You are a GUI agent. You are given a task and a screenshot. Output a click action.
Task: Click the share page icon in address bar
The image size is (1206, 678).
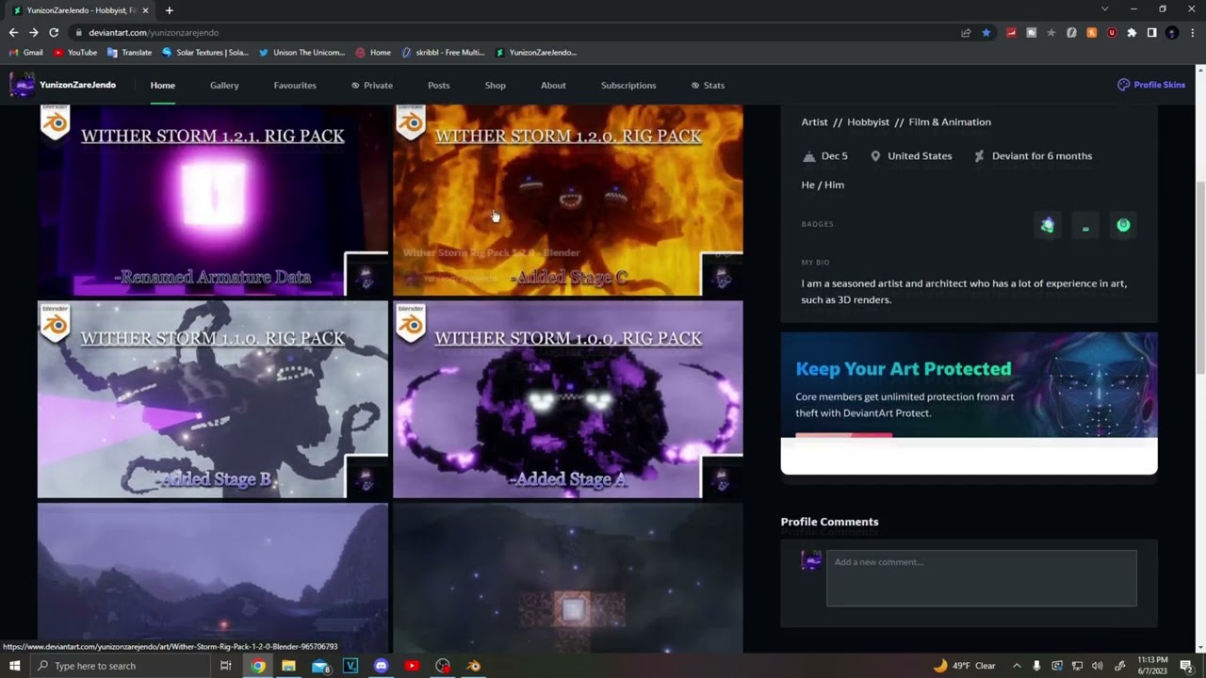(x=966, y=32)
